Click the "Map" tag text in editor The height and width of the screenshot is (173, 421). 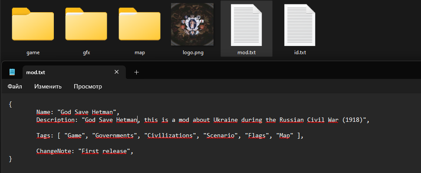(x=285, y=136)
